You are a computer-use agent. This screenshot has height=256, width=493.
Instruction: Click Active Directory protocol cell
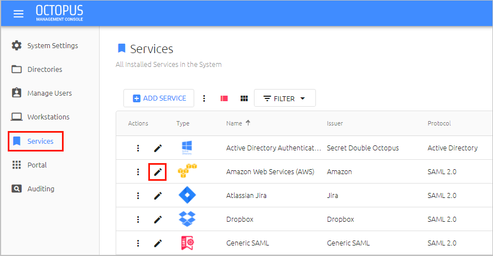tap(453, 148)
